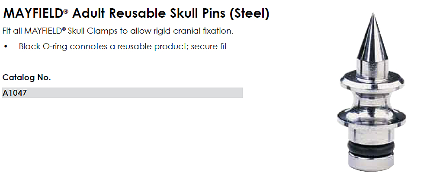
Task: Click the upper flange of the steel pin
Action: coord(371,80)
